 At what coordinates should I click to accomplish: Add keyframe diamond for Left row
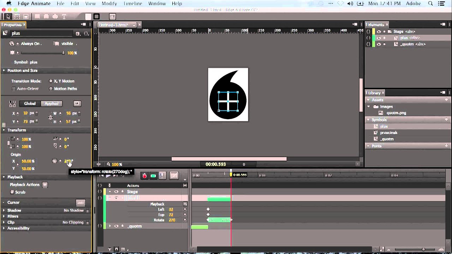pyautogui.click(x=185, y=210)
